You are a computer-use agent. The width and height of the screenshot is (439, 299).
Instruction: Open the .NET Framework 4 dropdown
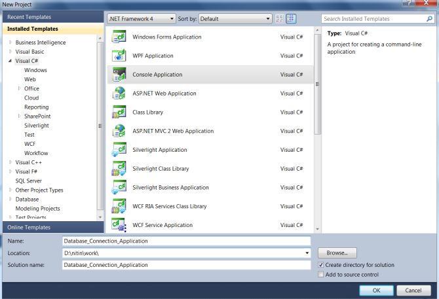tap(142, 19)
